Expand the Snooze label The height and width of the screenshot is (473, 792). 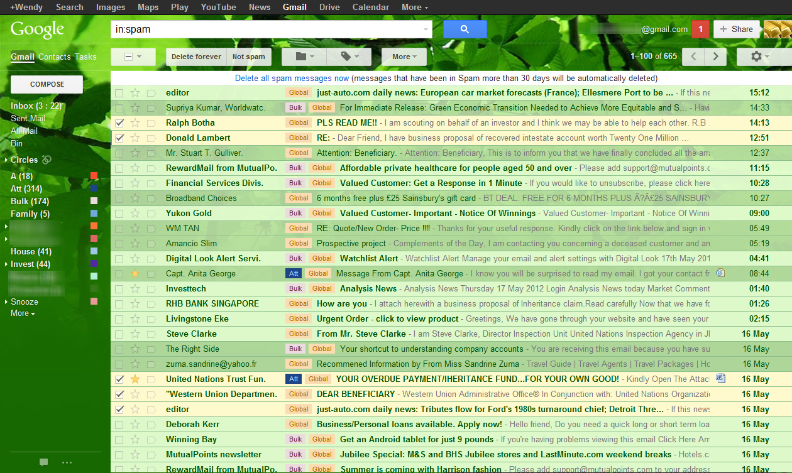click(x=7, y=302)
